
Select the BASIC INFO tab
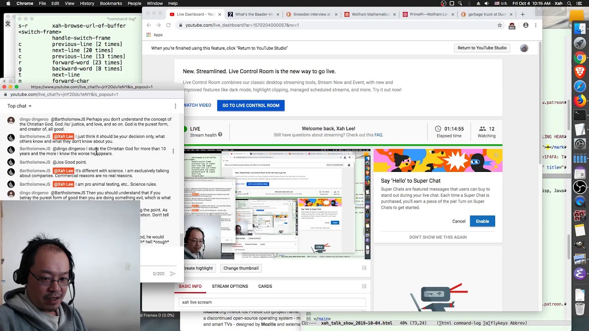(x=190, y=286)
